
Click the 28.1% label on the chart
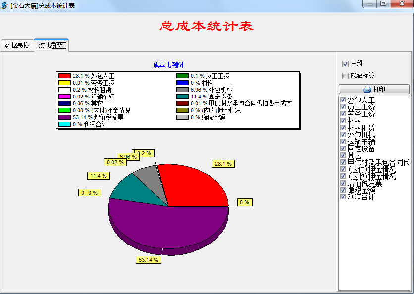tap(223, 164)
